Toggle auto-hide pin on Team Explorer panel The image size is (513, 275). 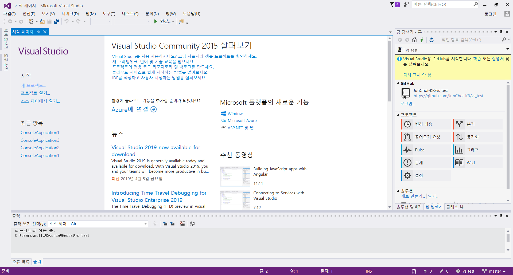click(501, 32)
